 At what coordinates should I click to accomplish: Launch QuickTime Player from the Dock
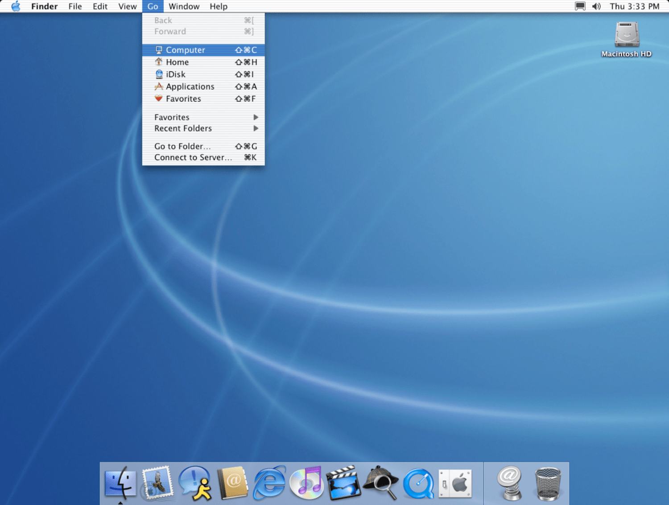coord(418,483)
